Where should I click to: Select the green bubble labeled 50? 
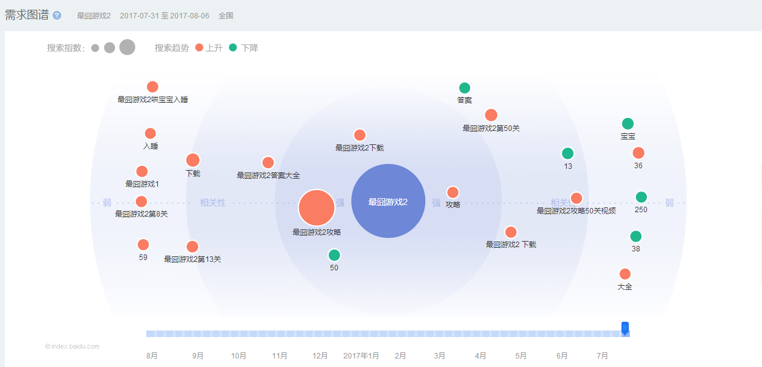pos(334,255)
